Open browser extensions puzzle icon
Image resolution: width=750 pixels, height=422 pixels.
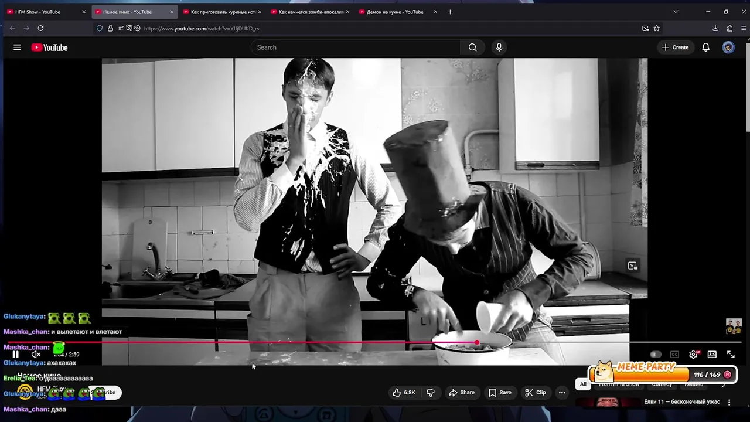tap(729, 28)
